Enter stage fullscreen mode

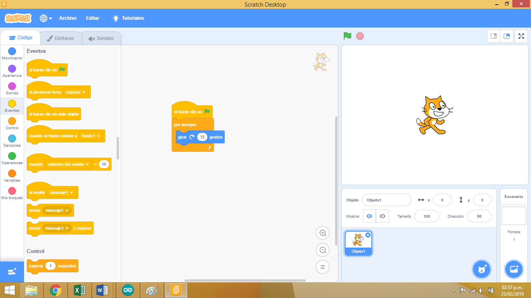(521, 36)
